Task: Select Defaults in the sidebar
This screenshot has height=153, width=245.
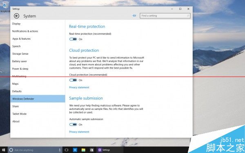Action: tap(38, 91)
